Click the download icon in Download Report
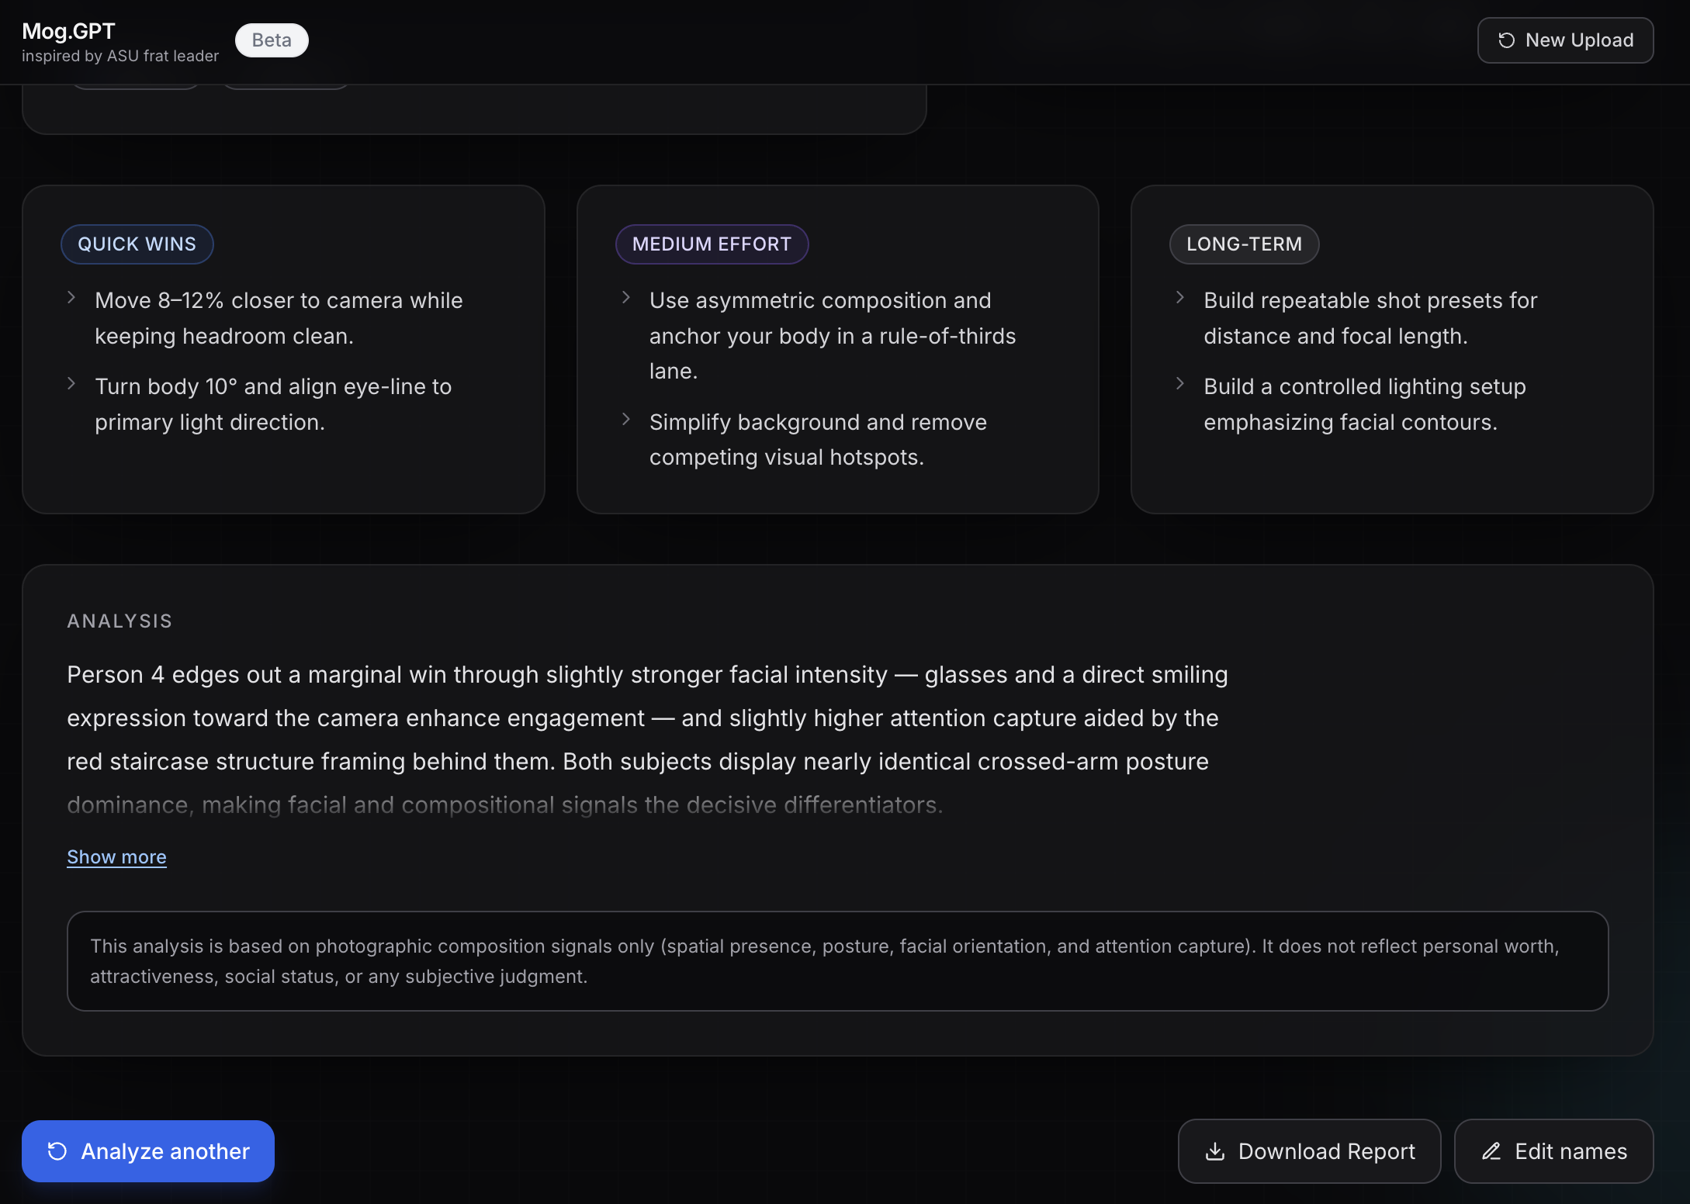1690x1204 pixels. [1215, 1151]
